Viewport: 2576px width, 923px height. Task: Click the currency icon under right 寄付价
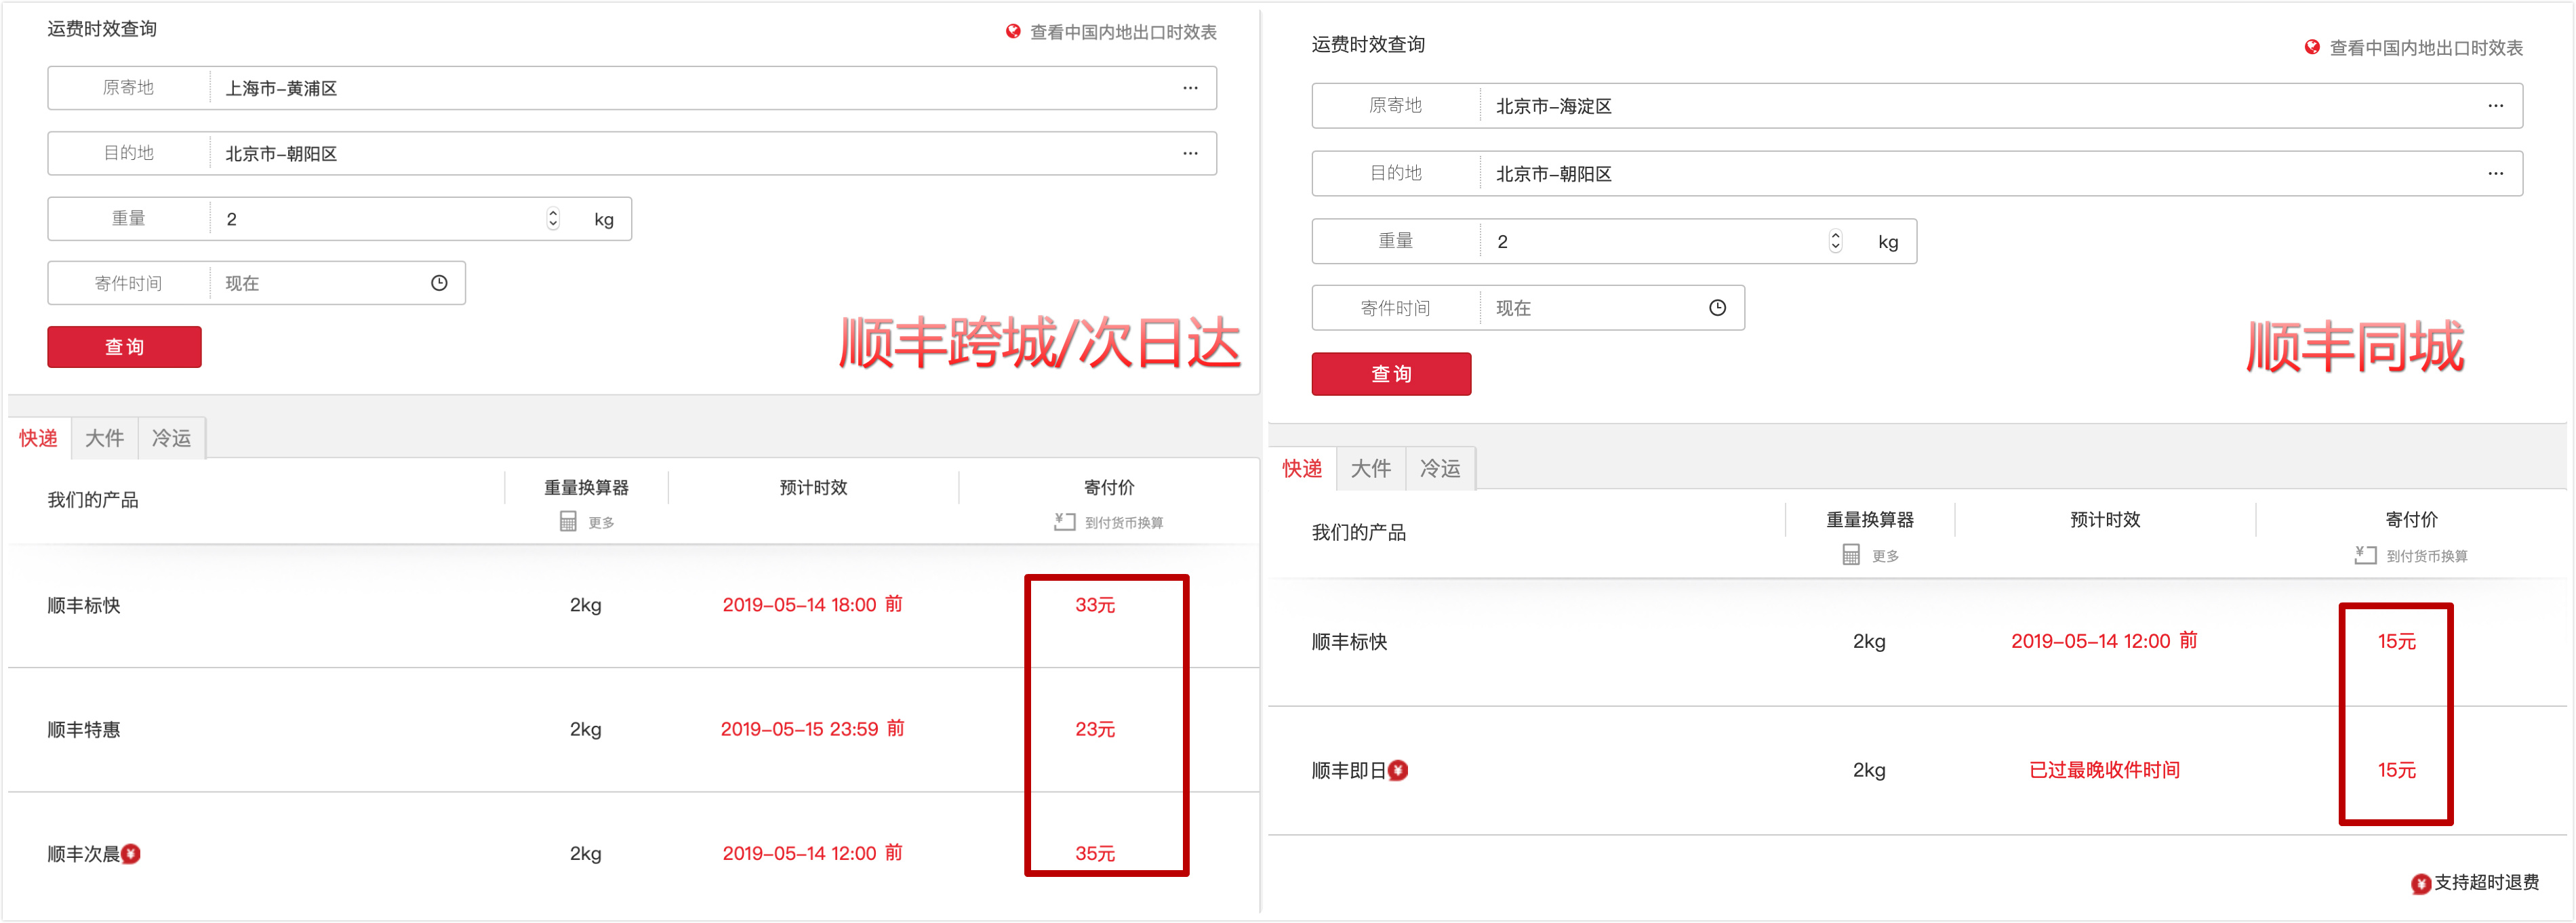2365,555
